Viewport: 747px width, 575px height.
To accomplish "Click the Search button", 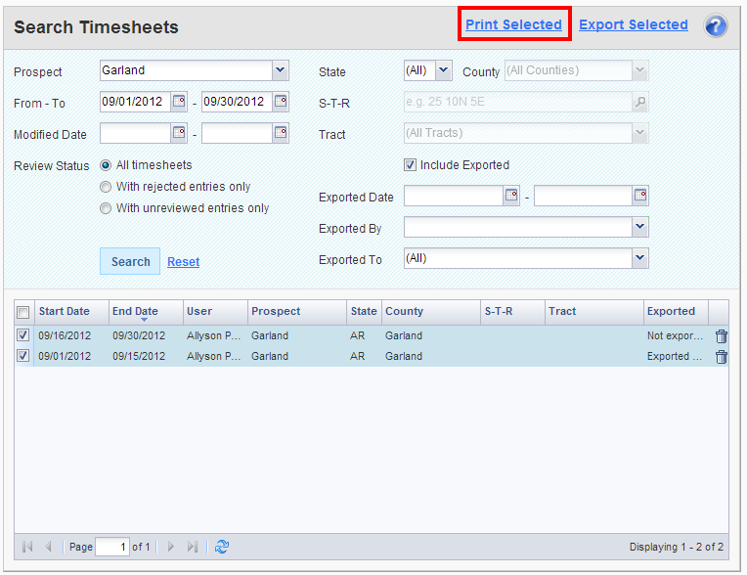I will [130, 261].
